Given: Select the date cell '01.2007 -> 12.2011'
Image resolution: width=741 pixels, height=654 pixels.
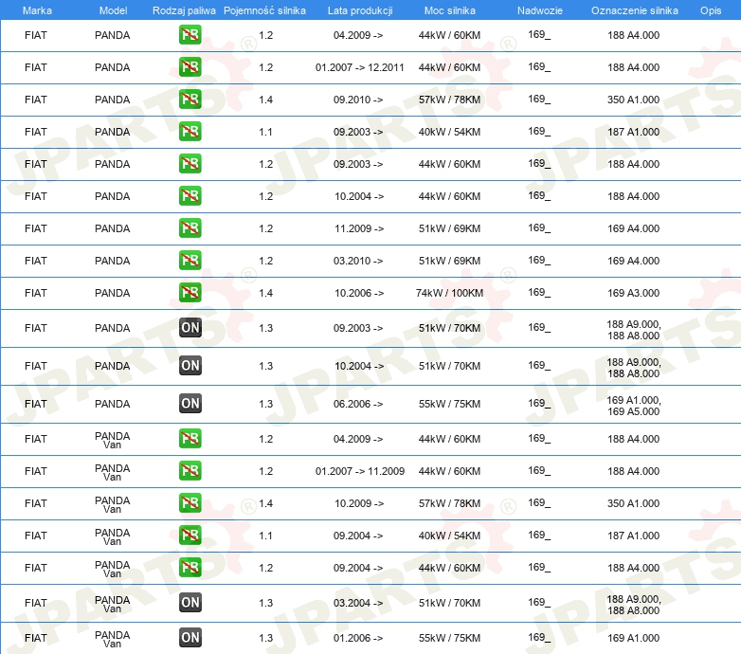Looking at the screenshot, I should 360,67.
